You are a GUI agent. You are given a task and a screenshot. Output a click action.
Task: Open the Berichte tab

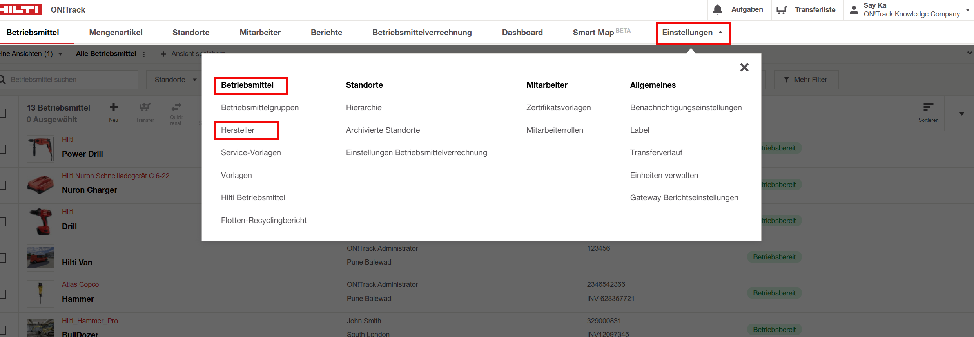(x=326, y=33)
